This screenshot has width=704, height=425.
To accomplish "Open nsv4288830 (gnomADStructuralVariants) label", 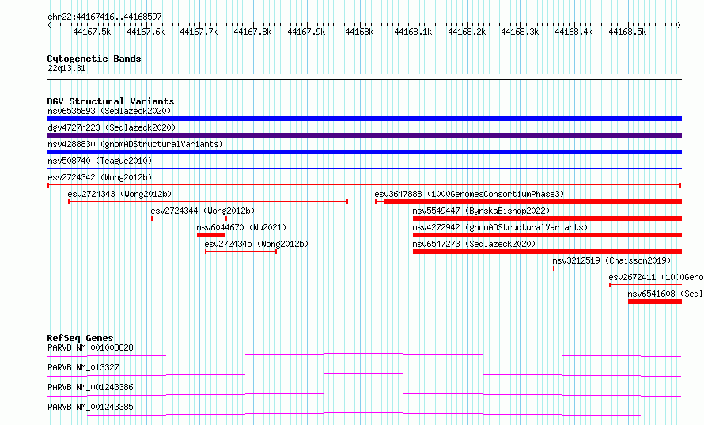I will coord(135,144).
